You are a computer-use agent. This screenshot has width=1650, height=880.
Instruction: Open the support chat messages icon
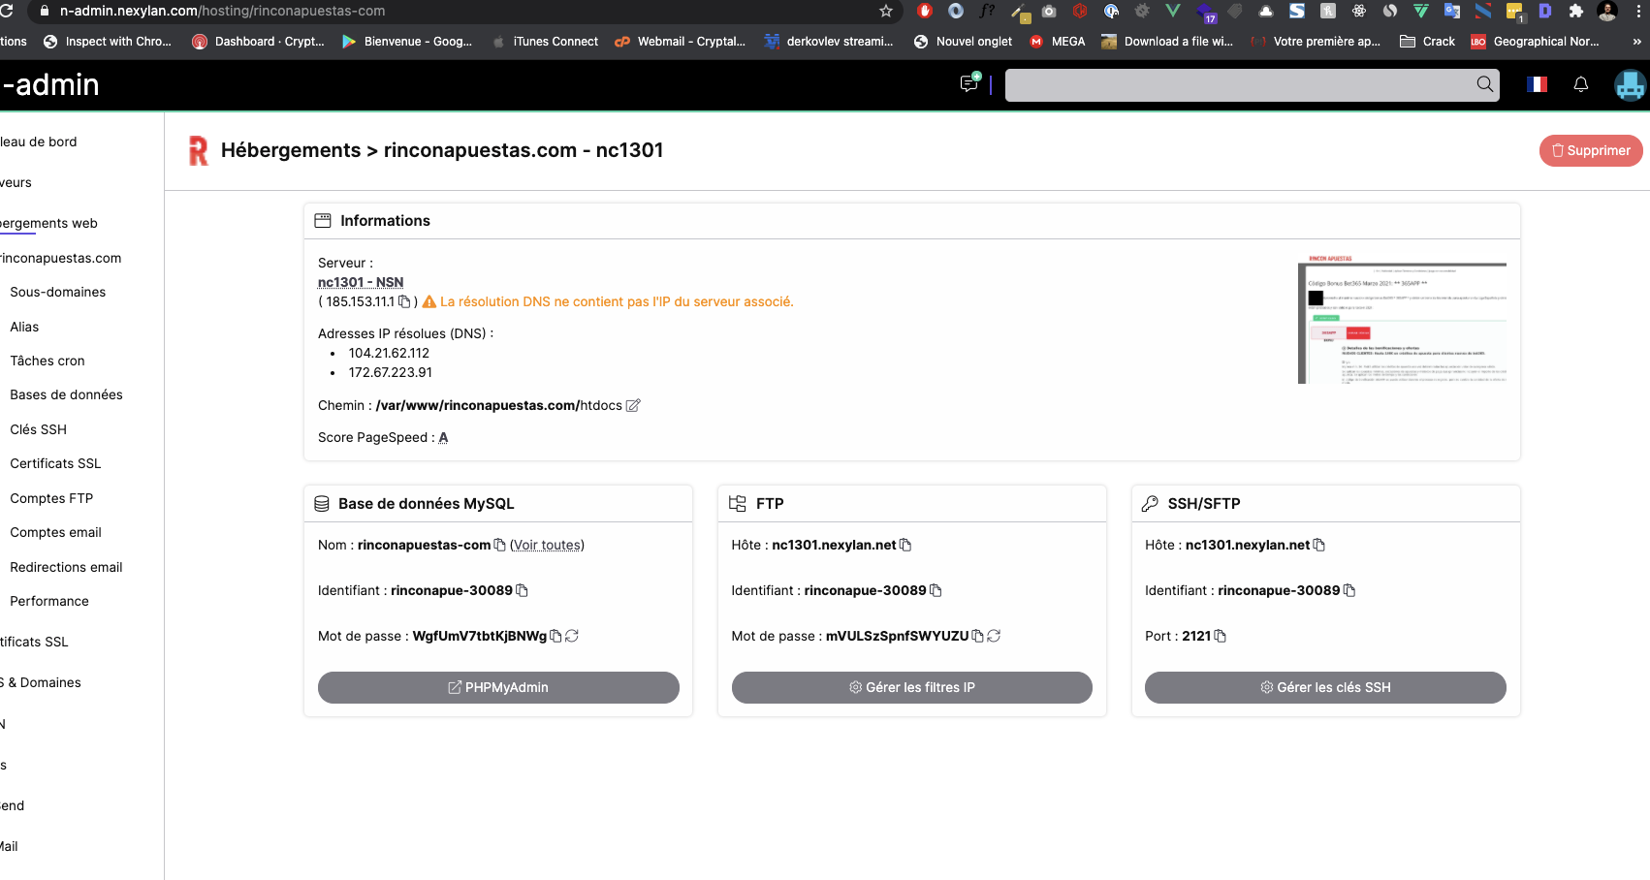click(x=968, y=83)
